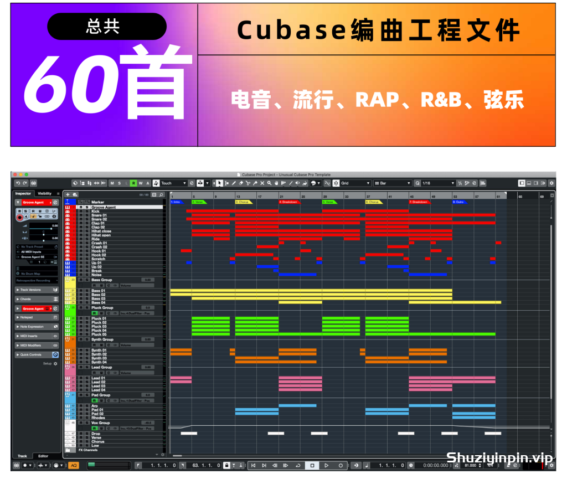Screen dimensions: 567x479
Task: Click the Stop transport button
Action: [312, 466]
